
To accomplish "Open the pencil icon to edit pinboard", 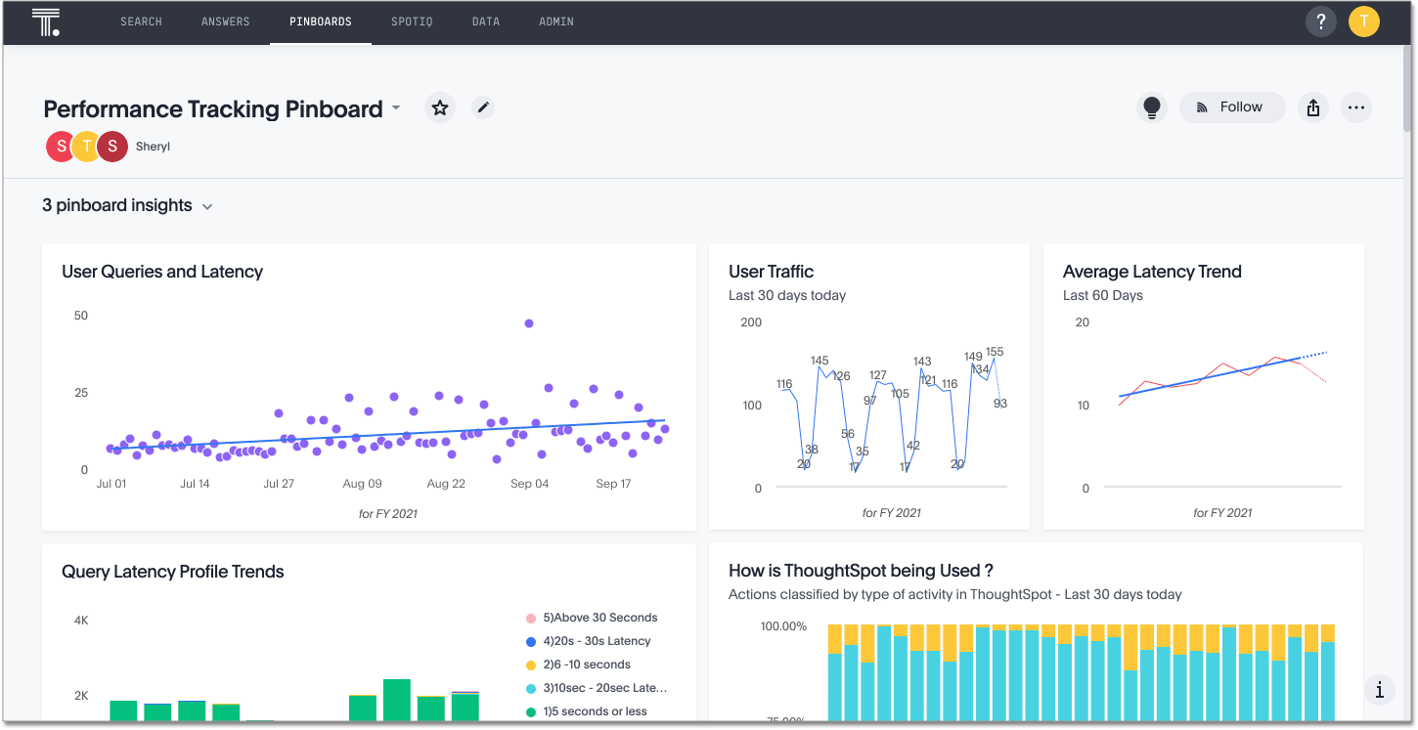I will [483, 107].
